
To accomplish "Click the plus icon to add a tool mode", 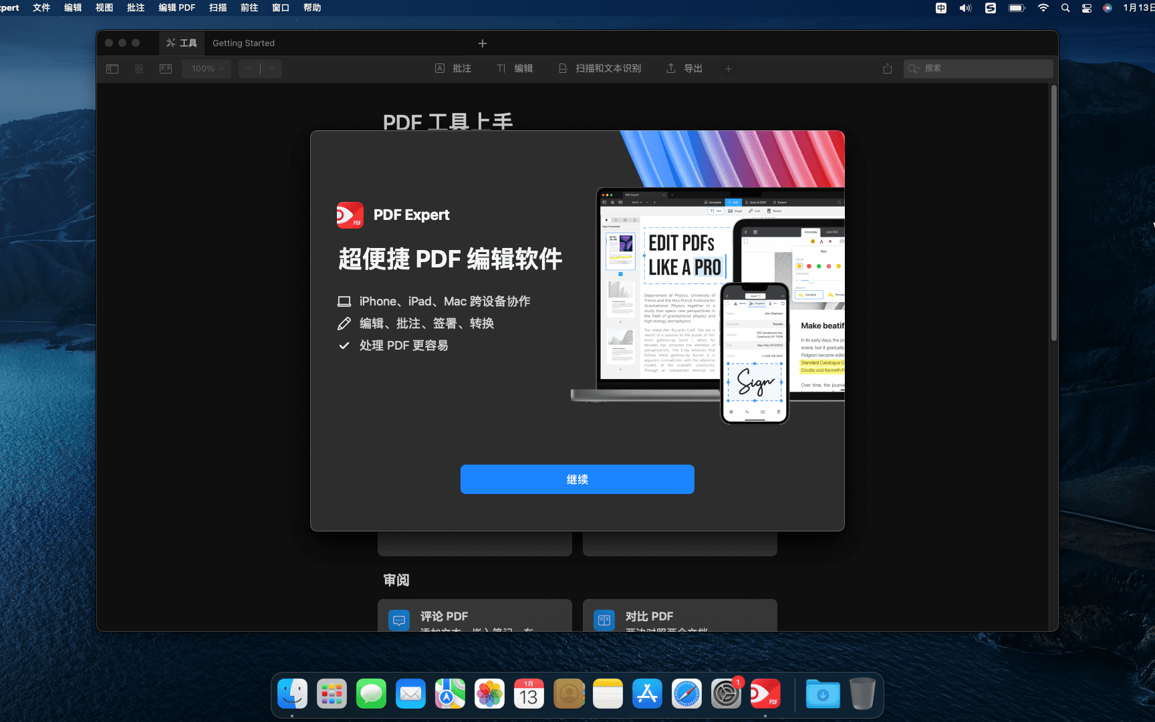I will tap(728, 68).
